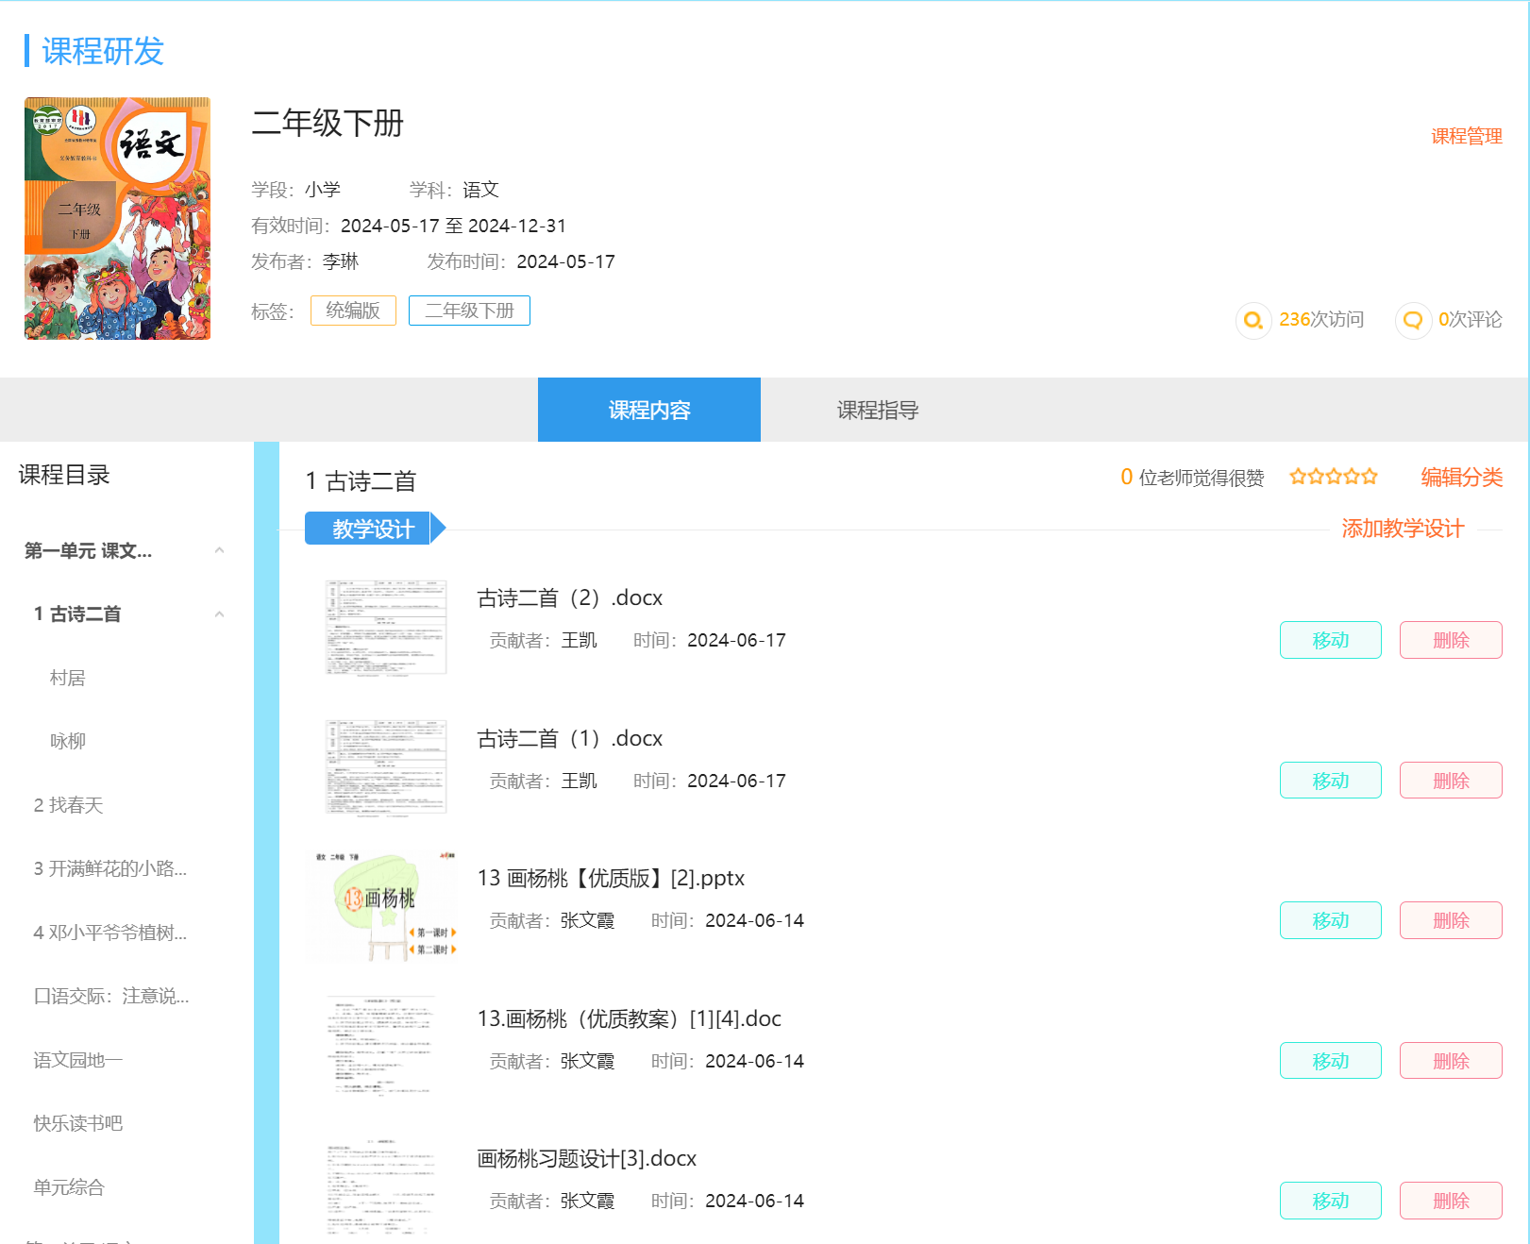Open 3 开满鲜花的小路 in the catalog
The height and width of the screenshot is (1244, 1530).
[x=110, y=868]
